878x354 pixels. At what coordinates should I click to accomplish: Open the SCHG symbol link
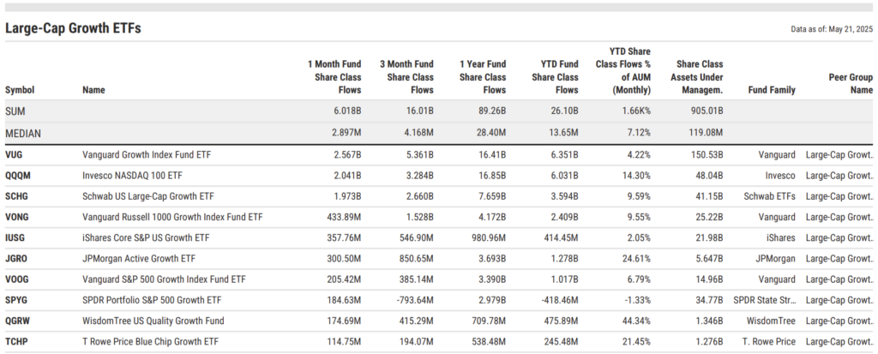tap(16, 196)
